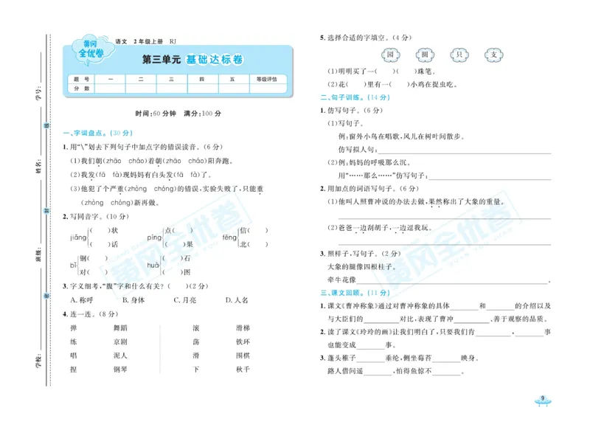The width and height of the screenshot is (590, 444).
Task: Click the cloud bubble containing 支
Action: 493,55
